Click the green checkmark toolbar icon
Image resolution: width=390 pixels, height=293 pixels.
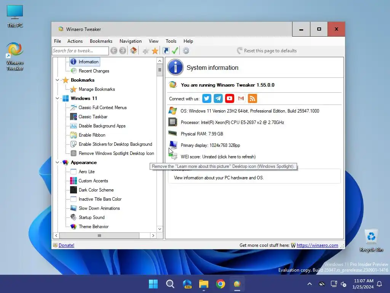coord(175,51)
